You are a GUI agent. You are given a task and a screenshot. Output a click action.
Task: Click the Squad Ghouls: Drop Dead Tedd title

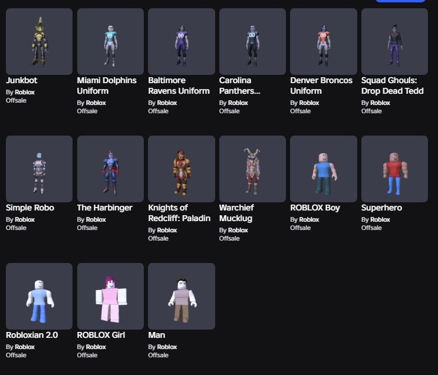[x=393, y=85]
